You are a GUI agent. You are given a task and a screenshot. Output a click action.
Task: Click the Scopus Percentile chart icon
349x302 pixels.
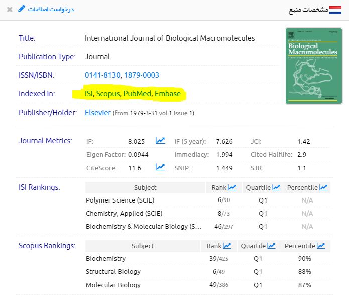(x=321, y=246)
